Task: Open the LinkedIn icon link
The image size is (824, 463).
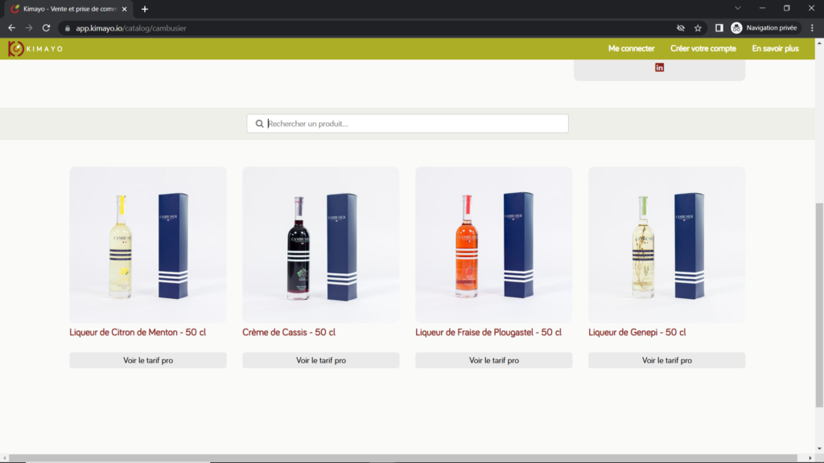Action: tap(659, 68)
